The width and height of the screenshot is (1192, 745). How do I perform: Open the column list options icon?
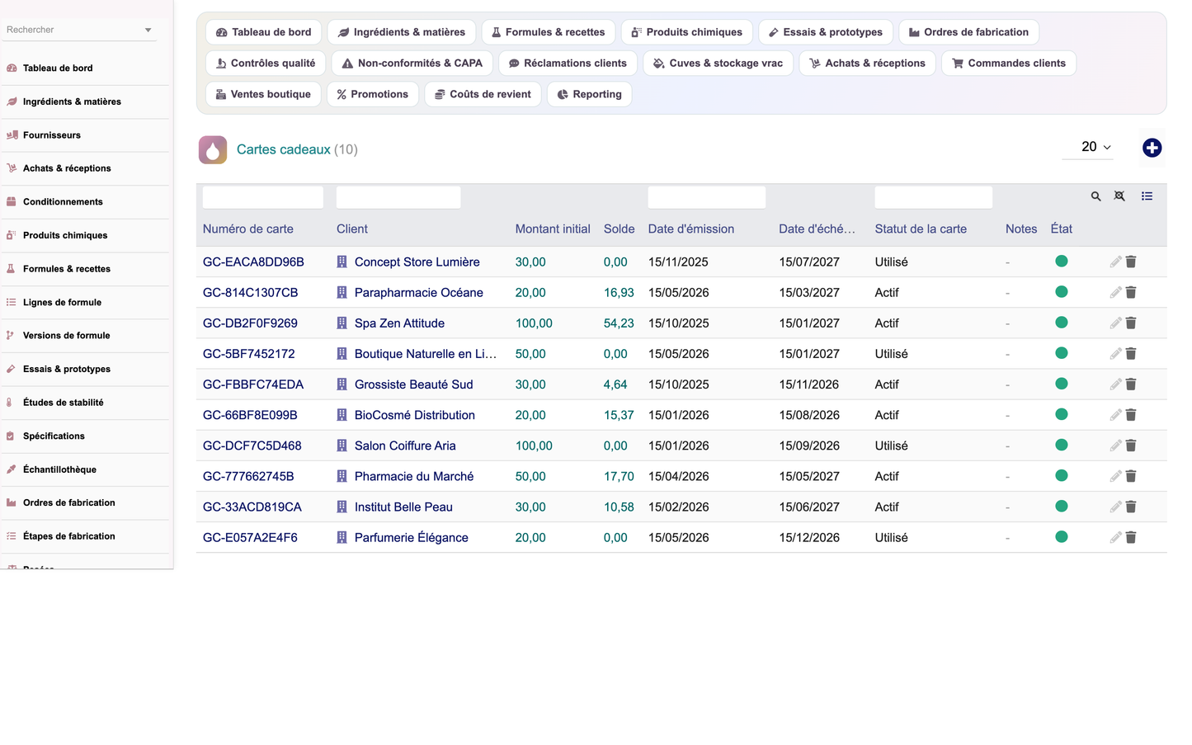coord(1147,196)
